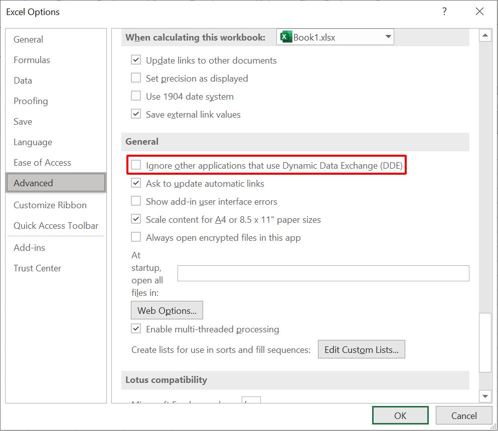Select the Trust Center category
Viewport: 498px width, 431px height.
[x=37, y=268]
